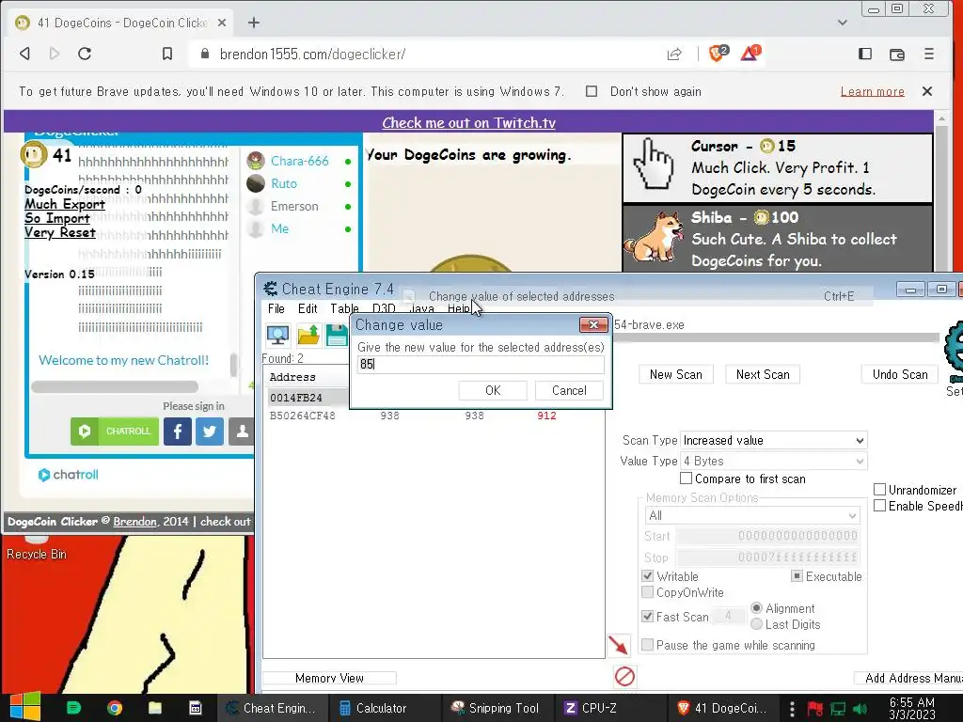Click the Brave address bar URL

click(312, 54)
